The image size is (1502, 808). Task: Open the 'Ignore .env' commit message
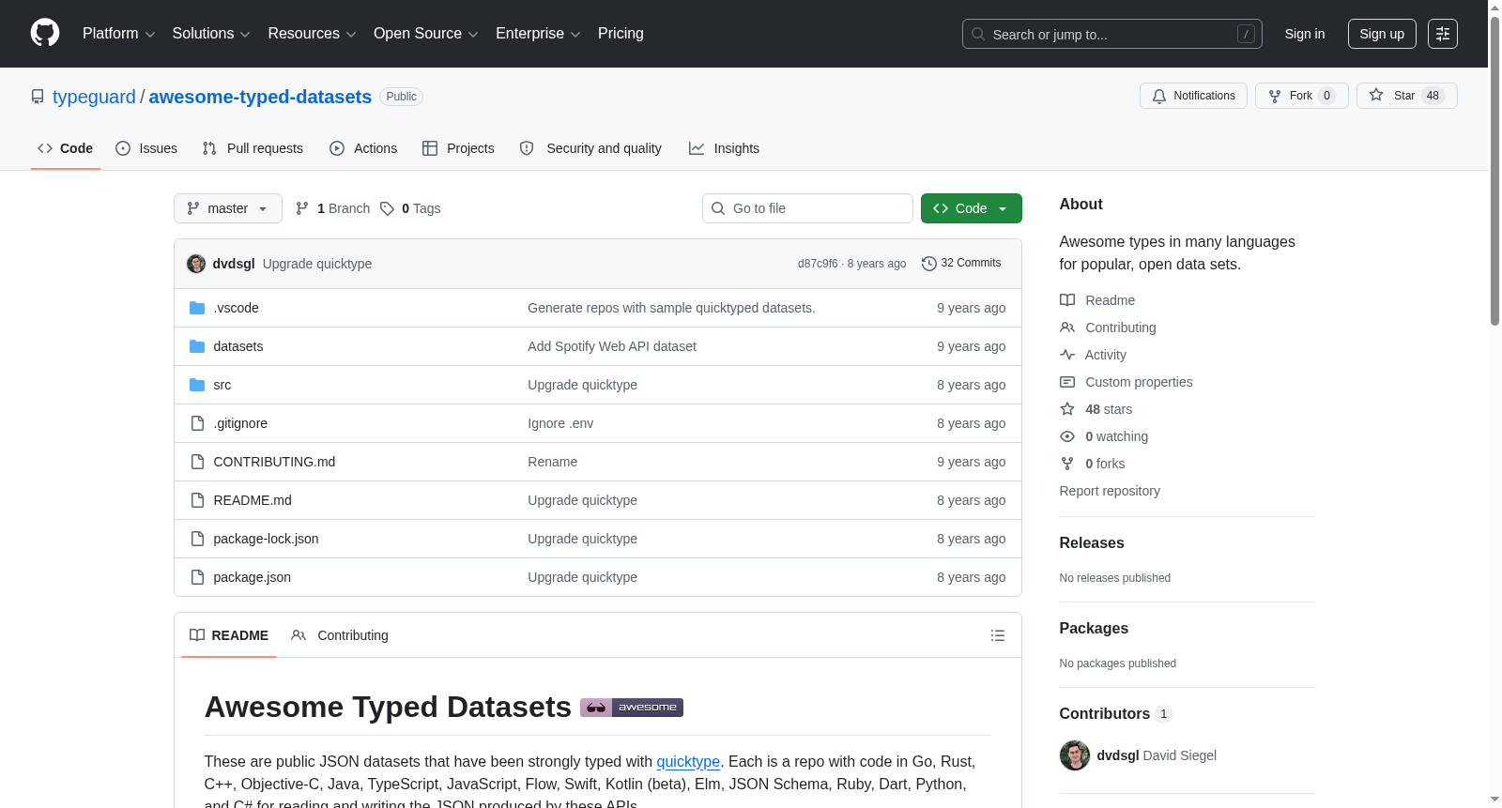point(560,423)
